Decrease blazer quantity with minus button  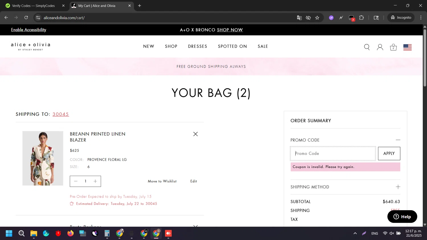coord(76,181)
